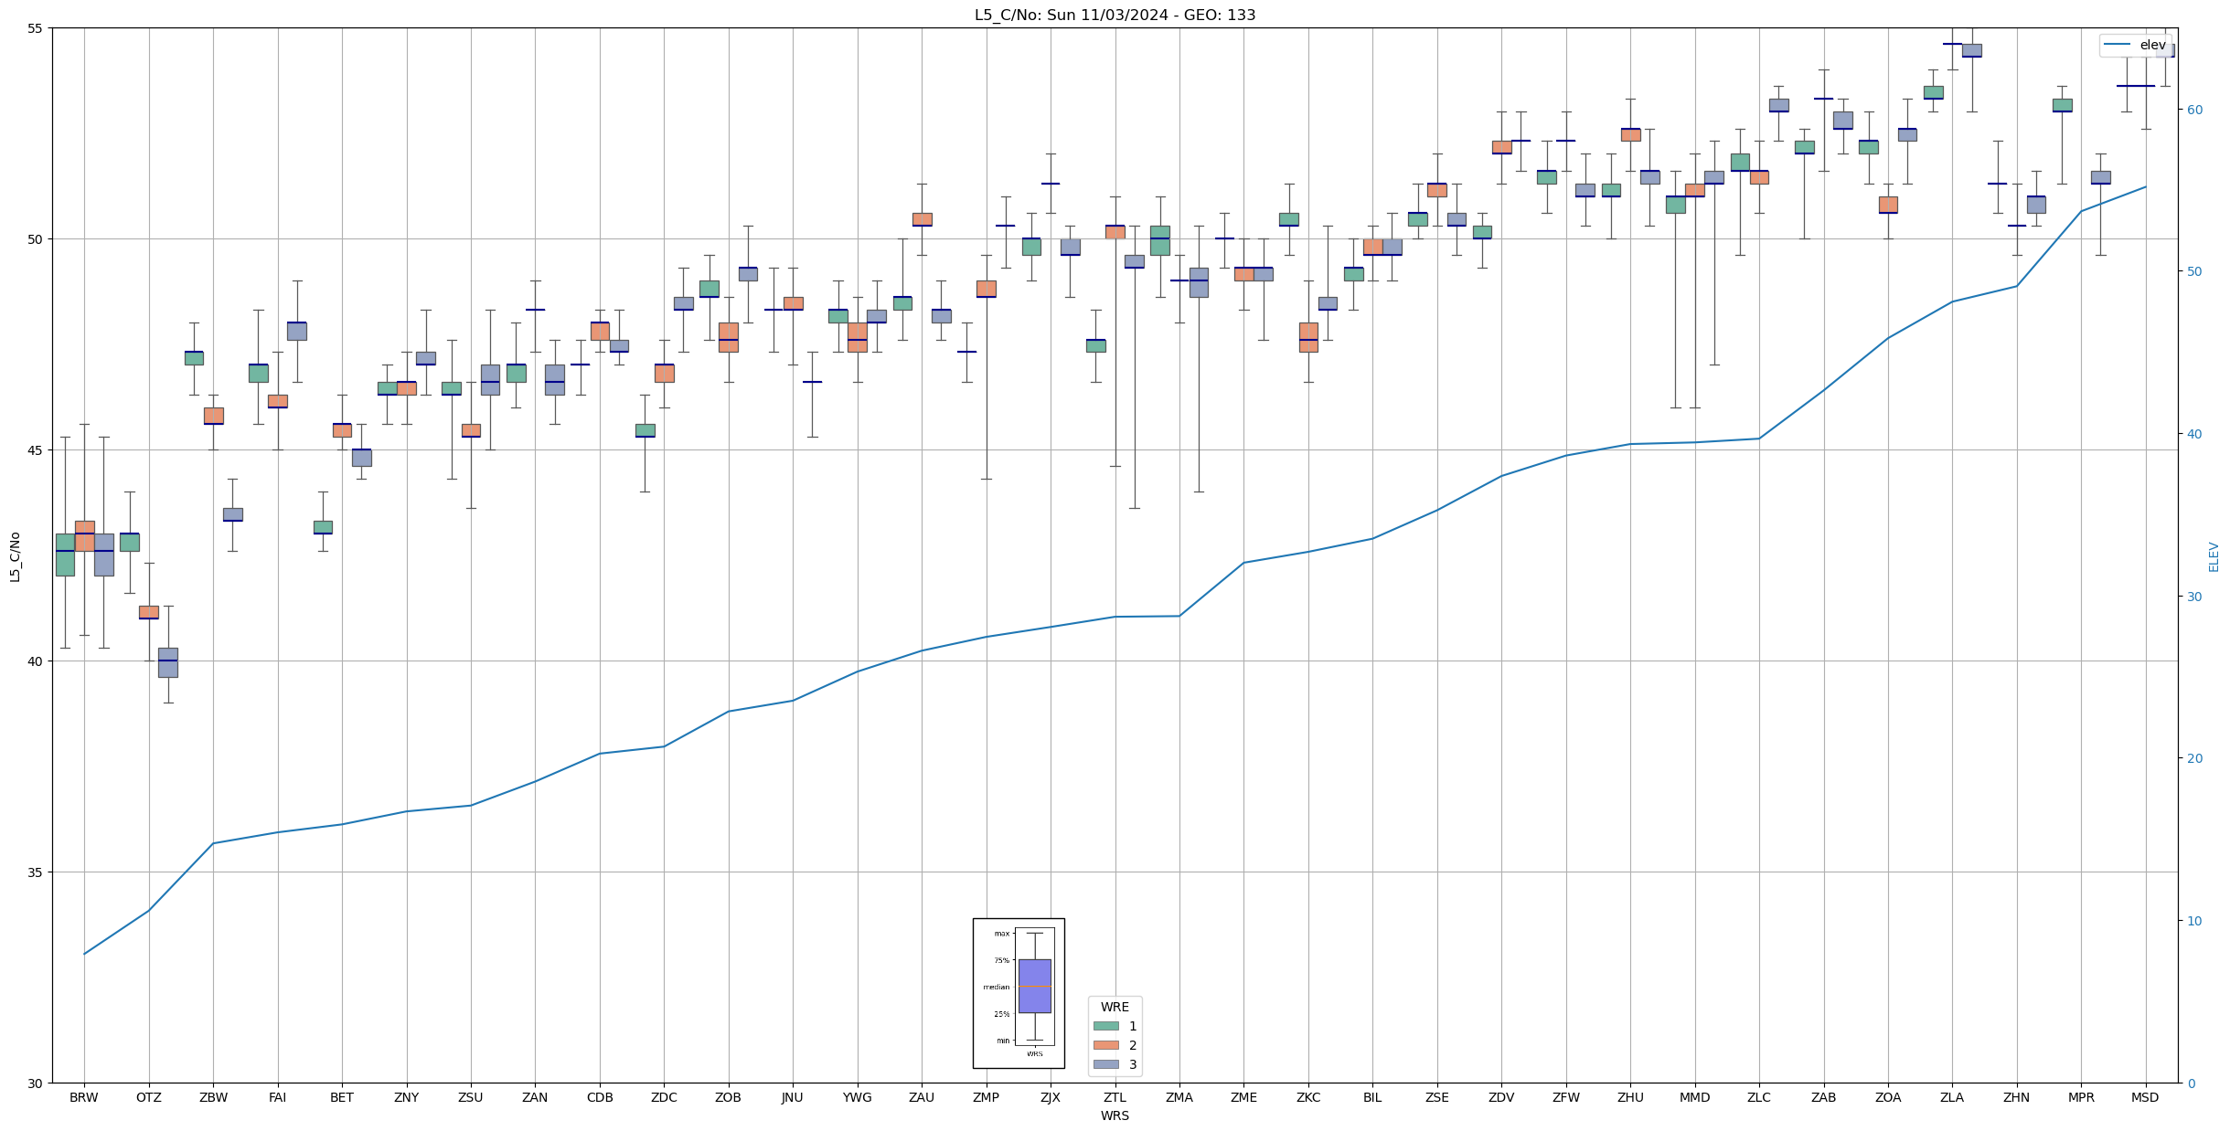Click the 'ZNY' x-axis label
The height and width of the screenshot is (1131, 2230).
click(406, 1097)
